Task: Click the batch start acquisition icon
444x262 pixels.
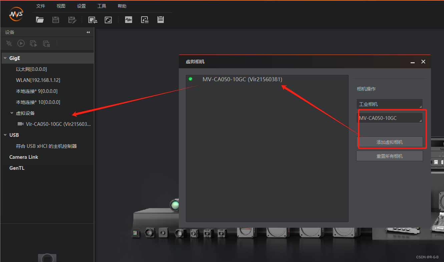Action: pos(33,43)
